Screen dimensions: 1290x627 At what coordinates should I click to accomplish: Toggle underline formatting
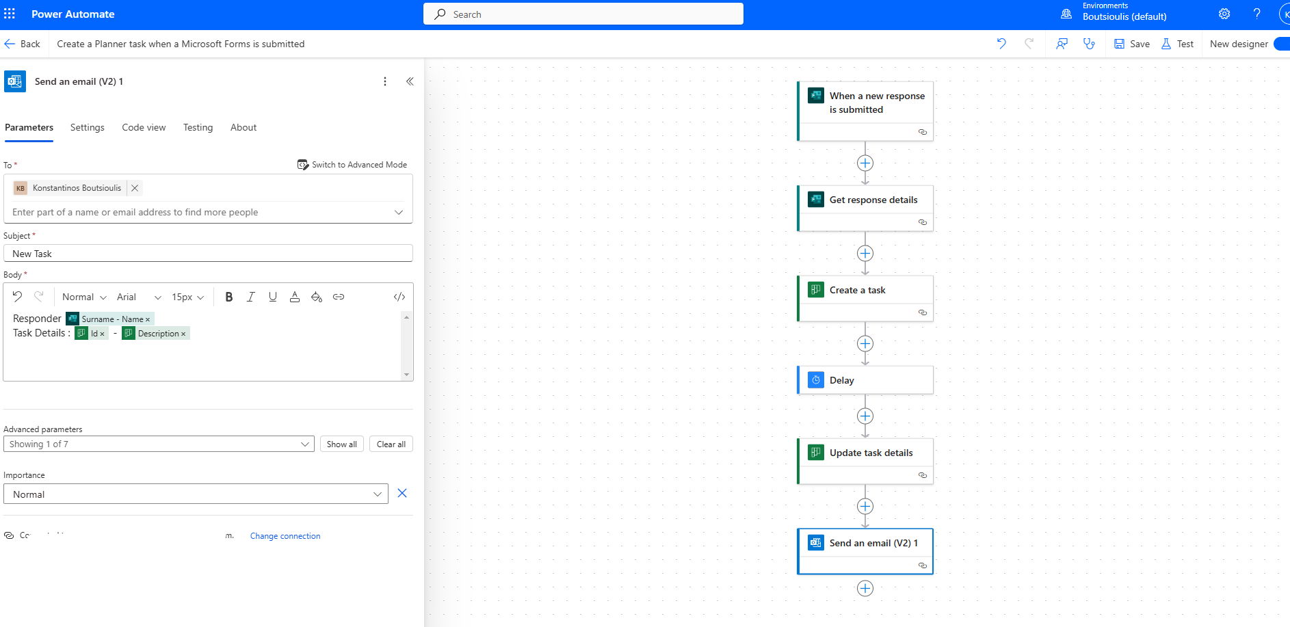(273, 297)
